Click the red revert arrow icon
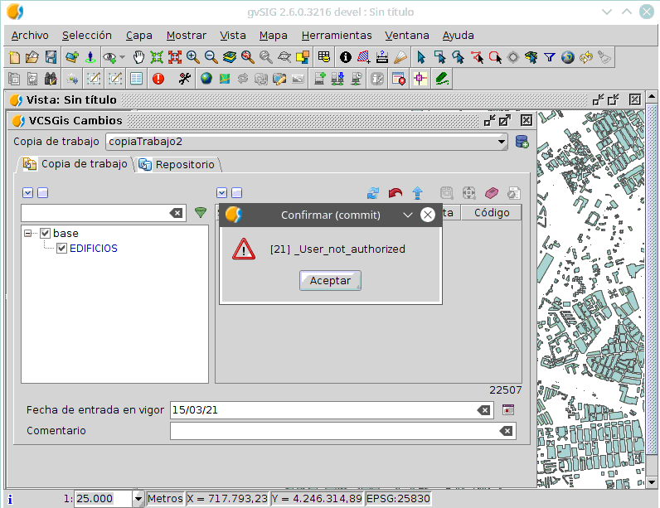Image resolution: width=660 pixels, height=508 pixels. point(396,193)
